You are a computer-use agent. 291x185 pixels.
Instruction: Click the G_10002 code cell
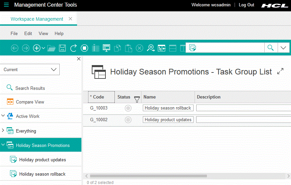[99, 120]
